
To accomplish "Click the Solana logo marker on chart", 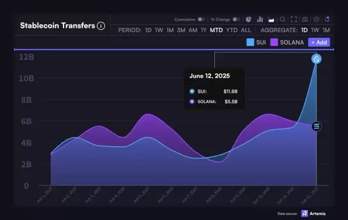I will (317, 127).
